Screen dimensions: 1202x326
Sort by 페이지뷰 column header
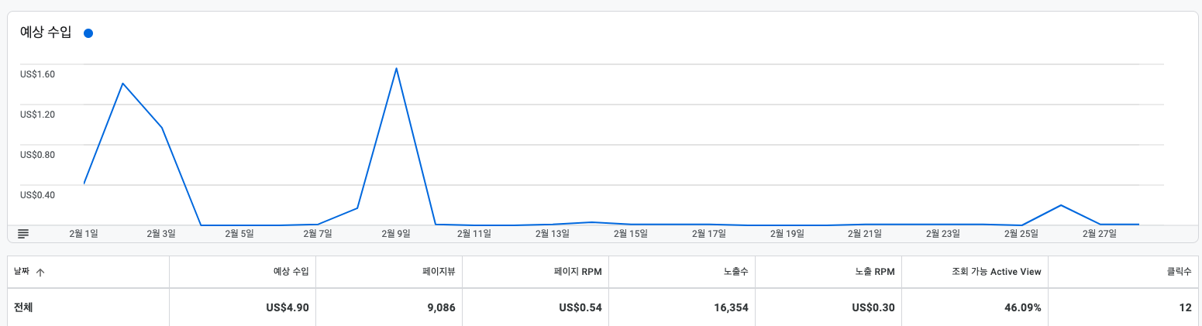tap(439, 272)
